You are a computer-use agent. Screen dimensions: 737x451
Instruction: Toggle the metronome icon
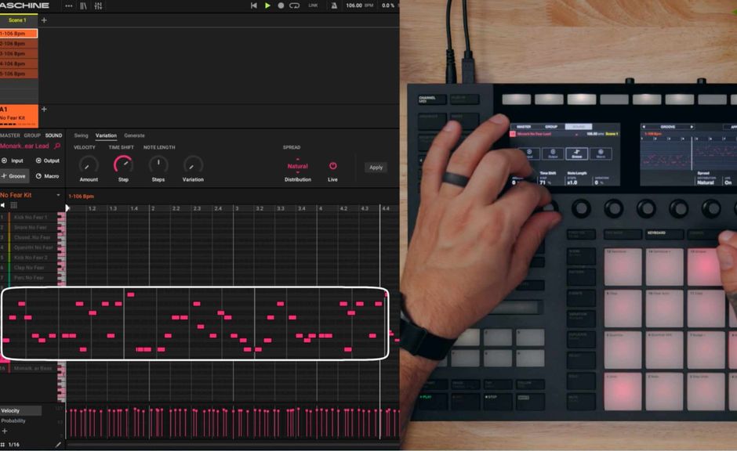click(334, 5)
